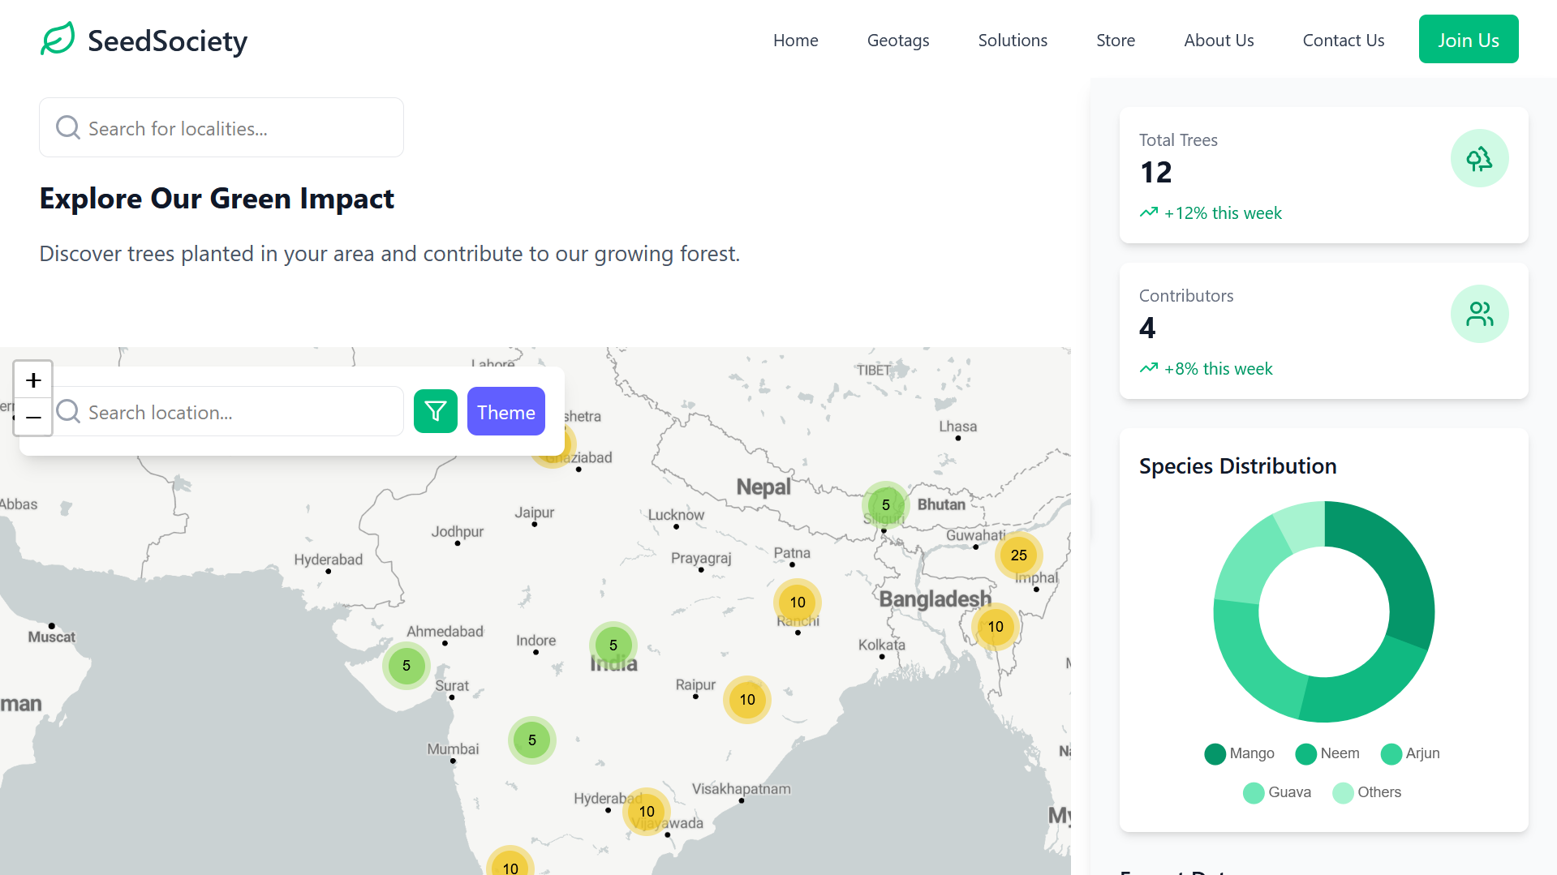
Task: Click the Join Us button
Action: [1468, 38]
